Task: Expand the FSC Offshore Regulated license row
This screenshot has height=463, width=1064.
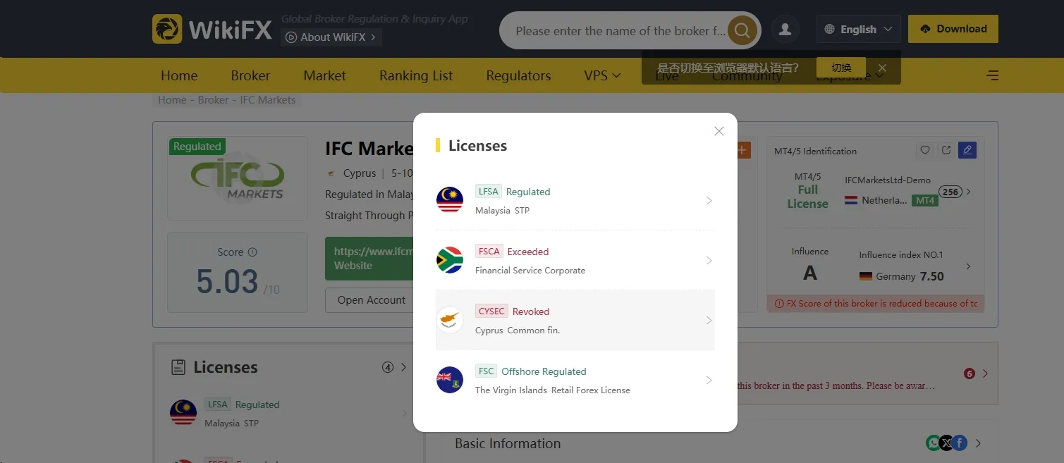Action: pyautogui.click(x=575, y=381)
